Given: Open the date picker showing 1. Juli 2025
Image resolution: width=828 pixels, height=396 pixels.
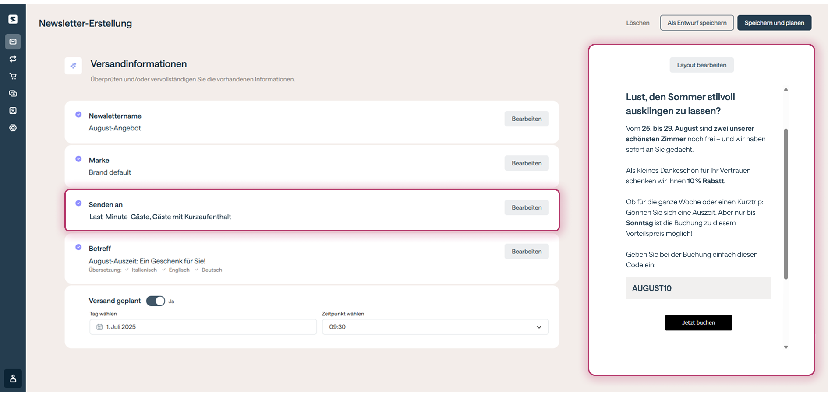Looking at the screenshot, I should [203, 327].
